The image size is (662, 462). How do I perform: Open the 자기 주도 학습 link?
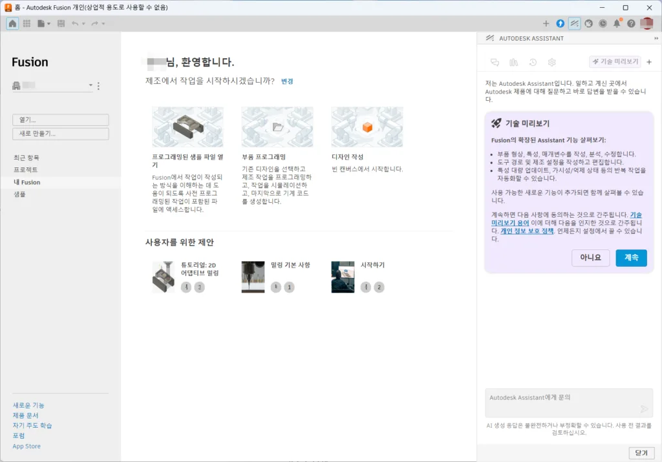point(32,426)
